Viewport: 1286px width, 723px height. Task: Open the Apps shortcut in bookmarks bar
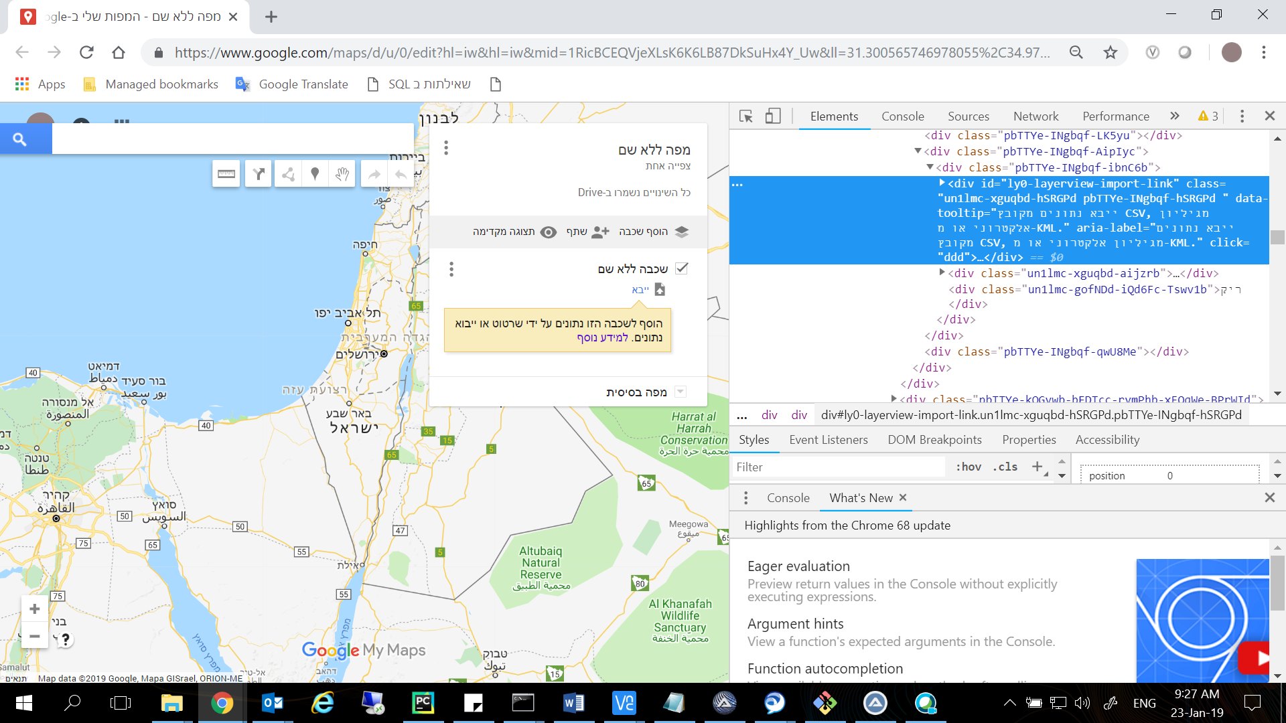(40, 84)
